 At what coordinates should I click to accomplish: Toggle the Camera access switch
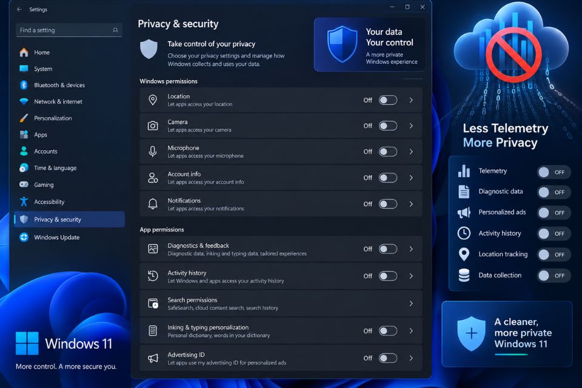point(388,126)
